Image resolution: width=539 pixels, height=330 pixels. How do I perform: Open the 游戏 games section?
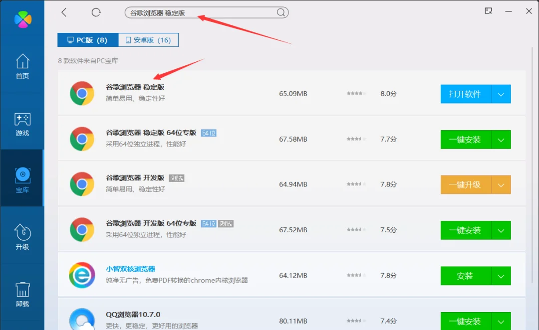pyautogui.click(x=22, y=124)
